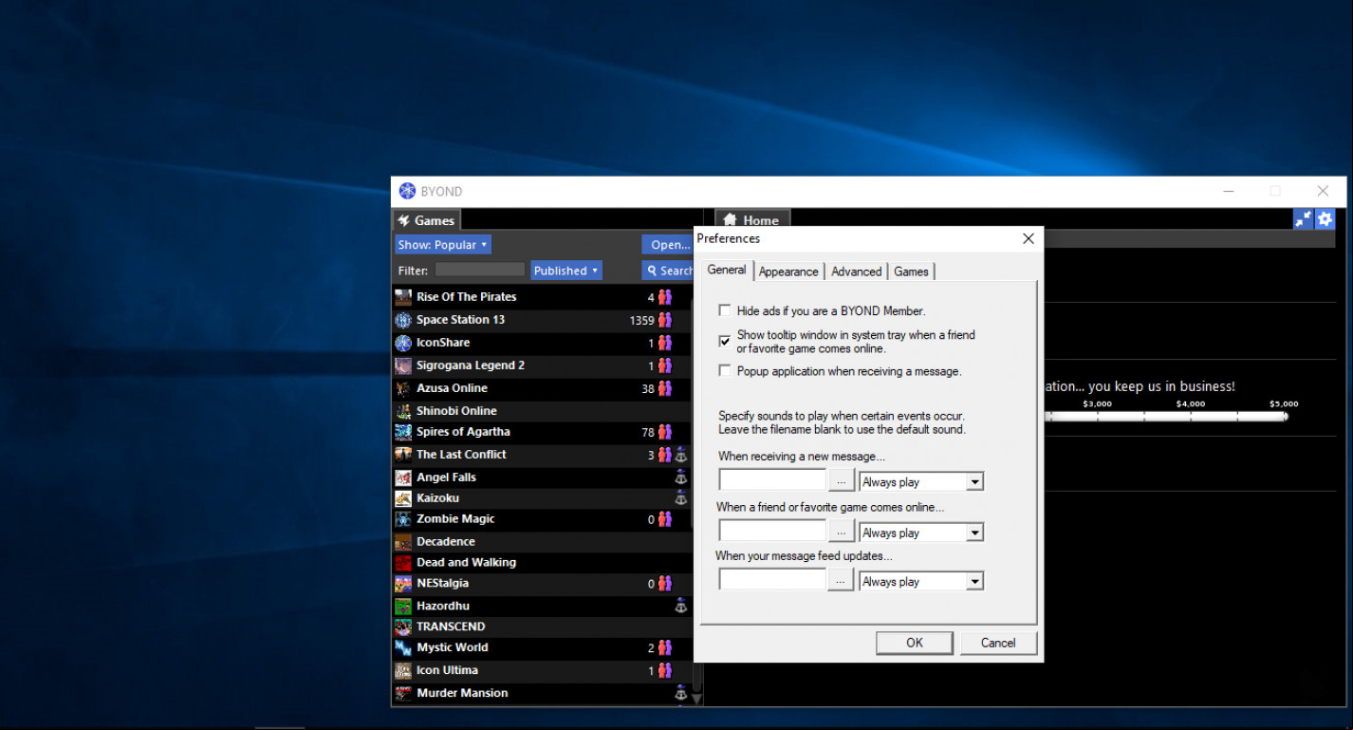Image resolution: width=1353 pixels, height=730 pixels.
Task: Click Cancel in Preferences dialog
Action: coord(998,643)
